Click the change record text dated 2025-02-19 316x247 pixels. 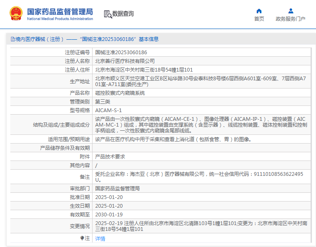coord(201,226)
